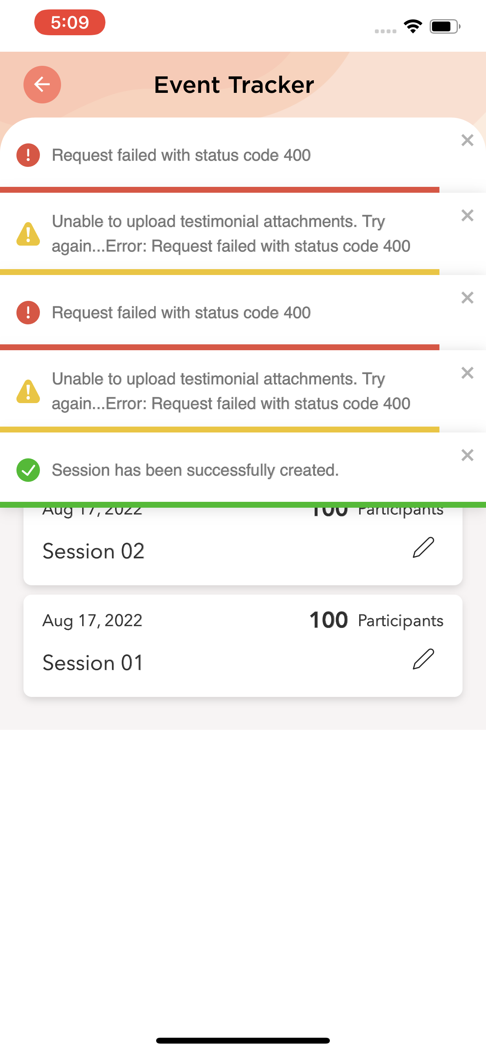
Task: Open the Session 01 card title
Action: point(93,662)
